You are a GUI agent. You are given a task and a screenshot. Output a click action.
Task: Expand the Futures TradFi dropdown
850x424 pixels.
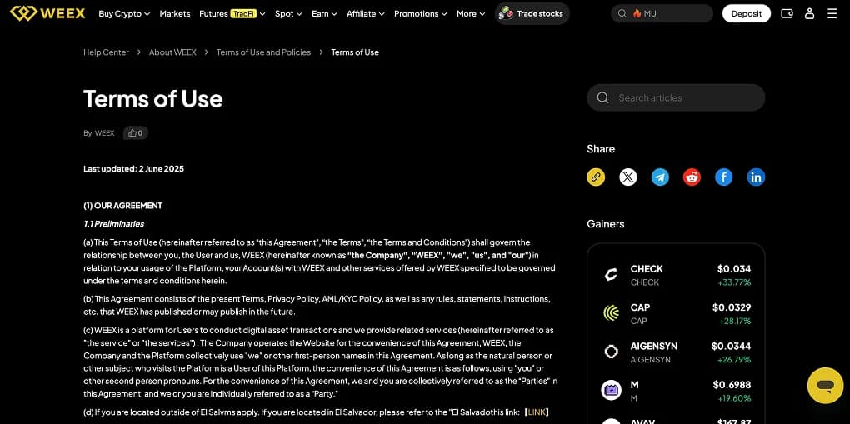(x=232, y=13)
